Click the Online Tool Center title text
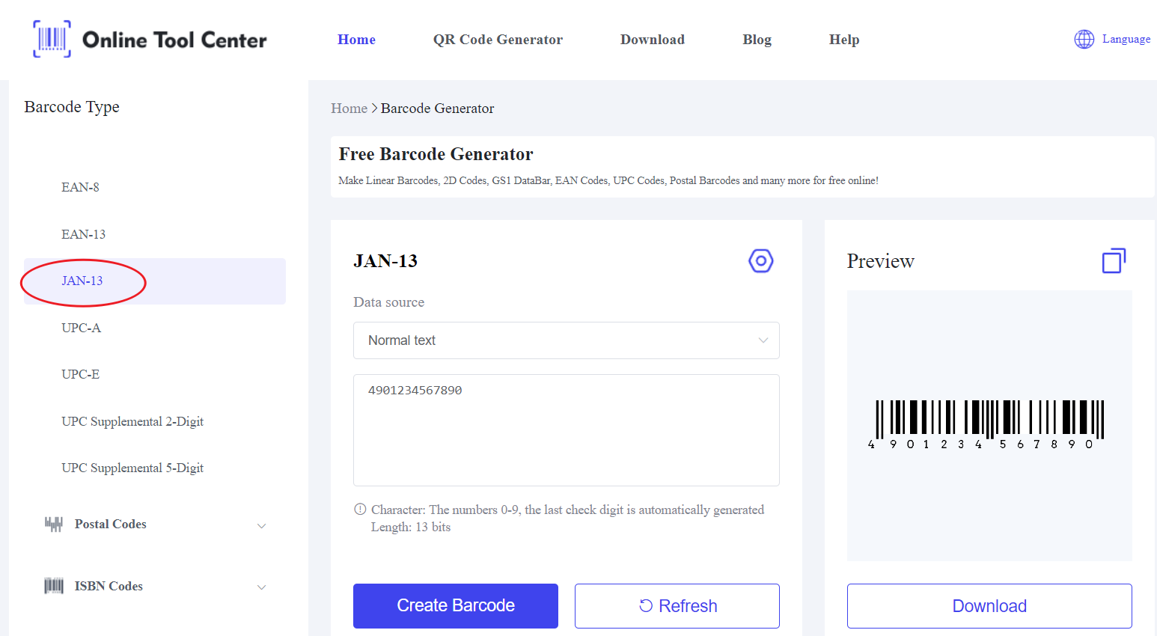 pos(174,40)
